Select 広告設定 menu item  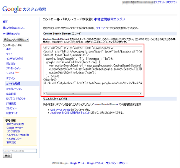pyautogui.click(x=11, y=94)
